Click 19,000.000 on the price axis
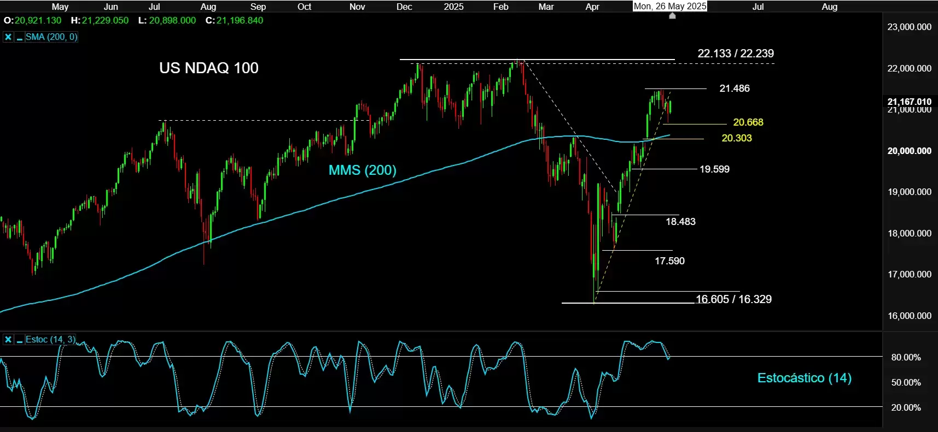 coord(910,192)
